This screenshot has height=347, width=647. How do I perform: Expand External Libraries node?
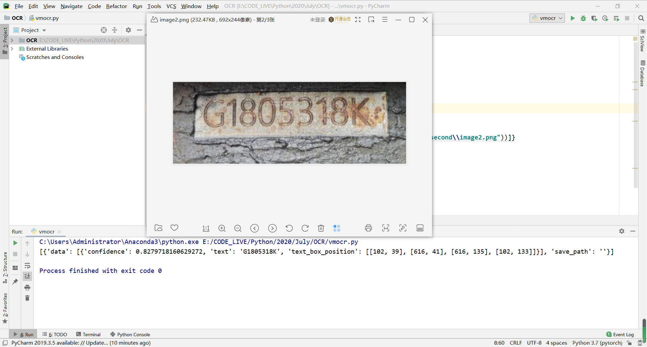click(x=12, y=49)
